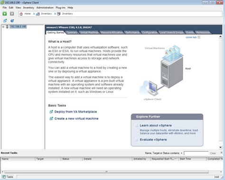The height and width of the screenshot is (180, 225).
Task: Click the Clear filter button
Action: (213, 153)
